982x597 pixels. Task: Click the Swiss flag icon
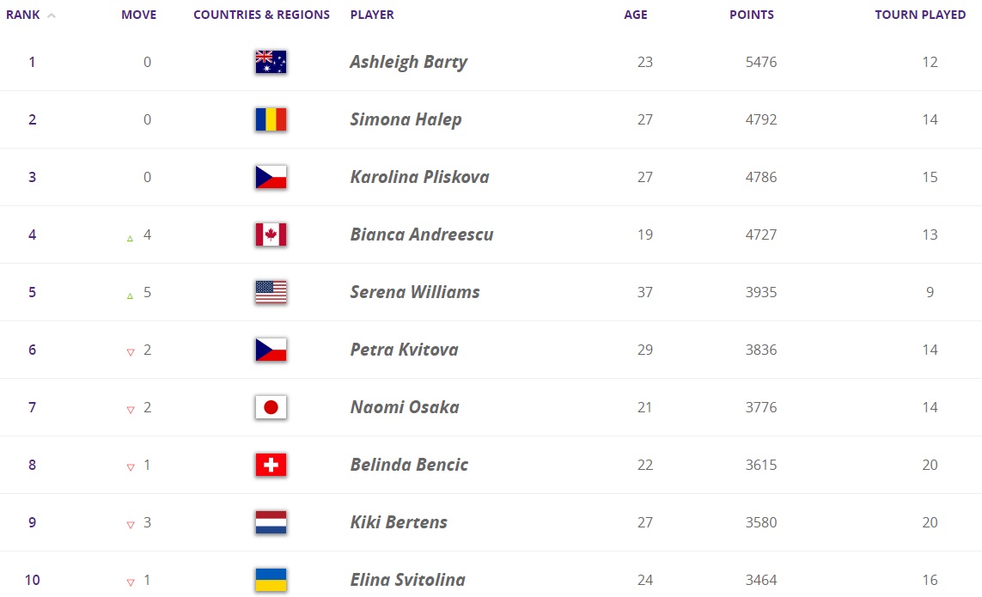click(271, 465)
